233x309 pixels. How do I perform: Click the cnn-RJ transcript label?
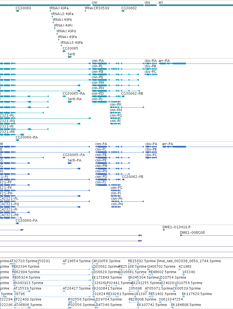97,99
